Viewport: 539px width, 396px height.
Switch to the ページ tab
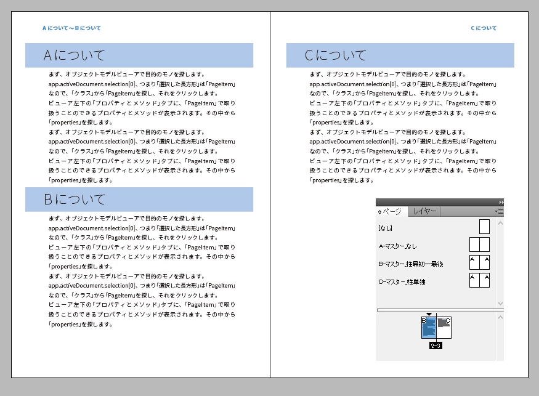coord(392,211)
